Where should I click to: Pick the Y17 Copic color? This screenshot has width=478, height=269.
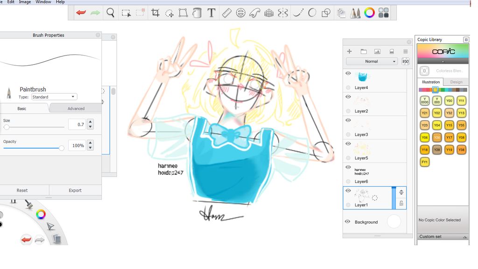click(449, 137)
